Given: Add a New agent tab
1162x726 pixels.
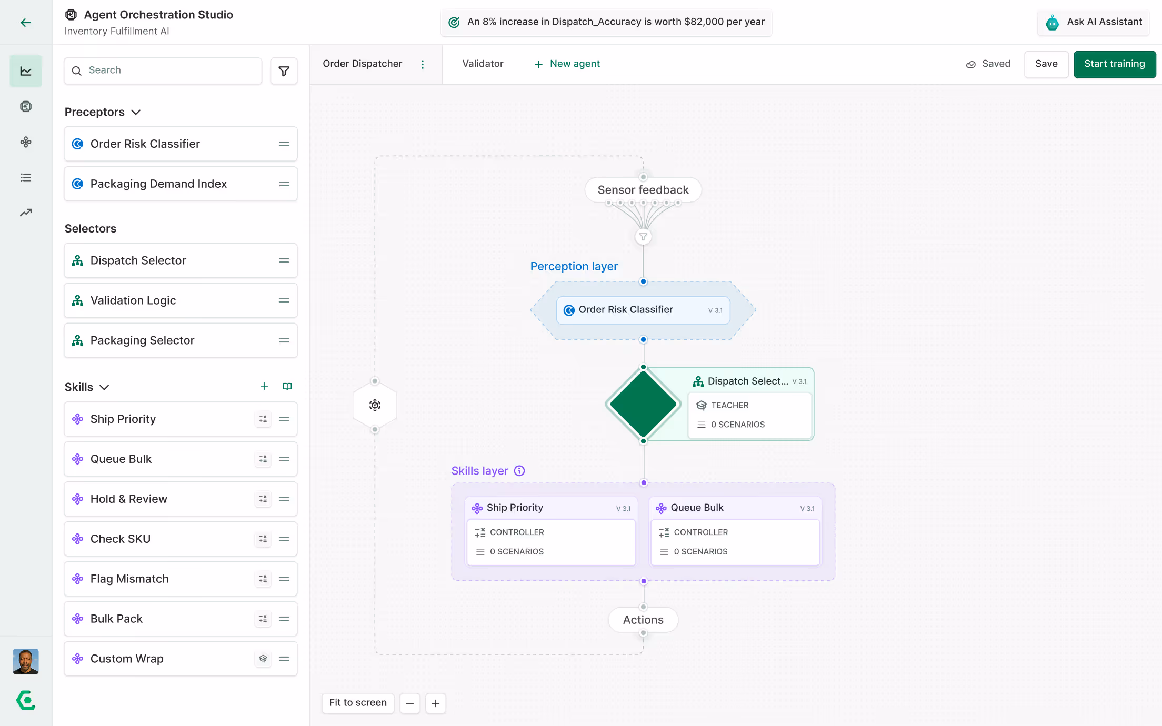Looking at the screenshot, I should (x=567, y=64).
